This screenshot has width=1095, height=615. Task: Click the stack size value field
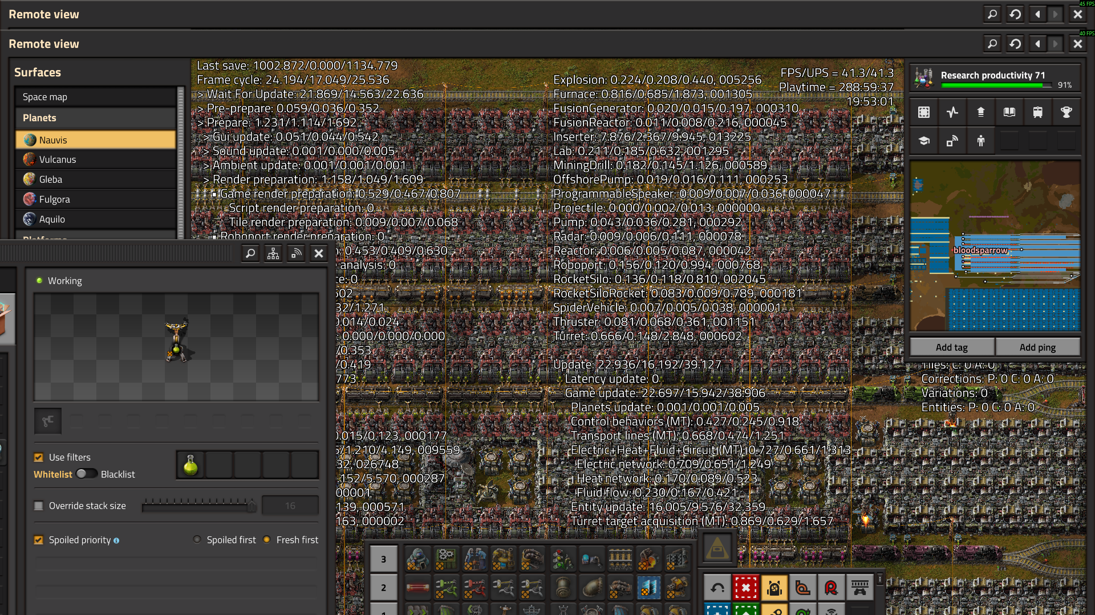click(290, 506)
